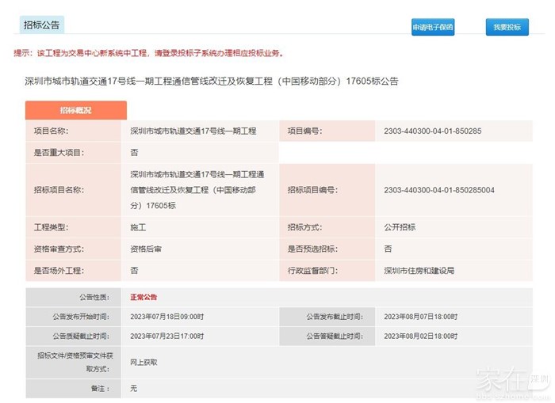
Task: Open the 招标概况 section tab
Action: tap(75, 110)
